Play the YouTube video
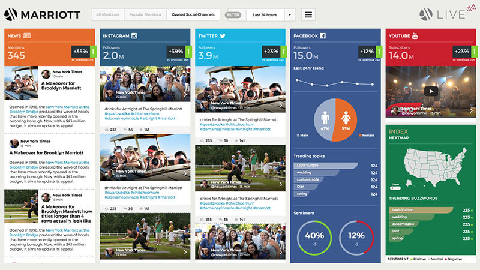 click(431, 91)
